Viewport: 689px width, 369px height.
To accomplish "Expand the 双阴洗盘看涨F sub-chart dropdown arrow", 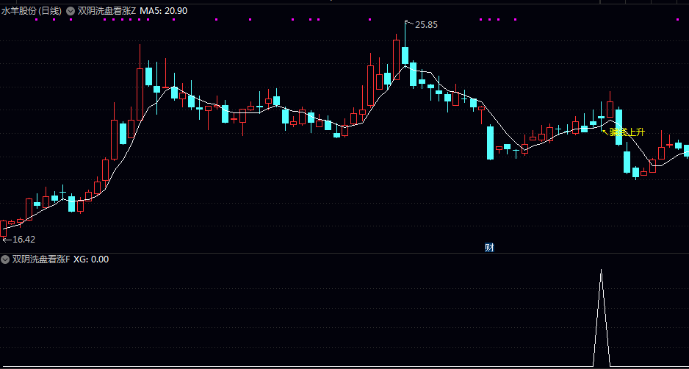I will pos(5,259).
